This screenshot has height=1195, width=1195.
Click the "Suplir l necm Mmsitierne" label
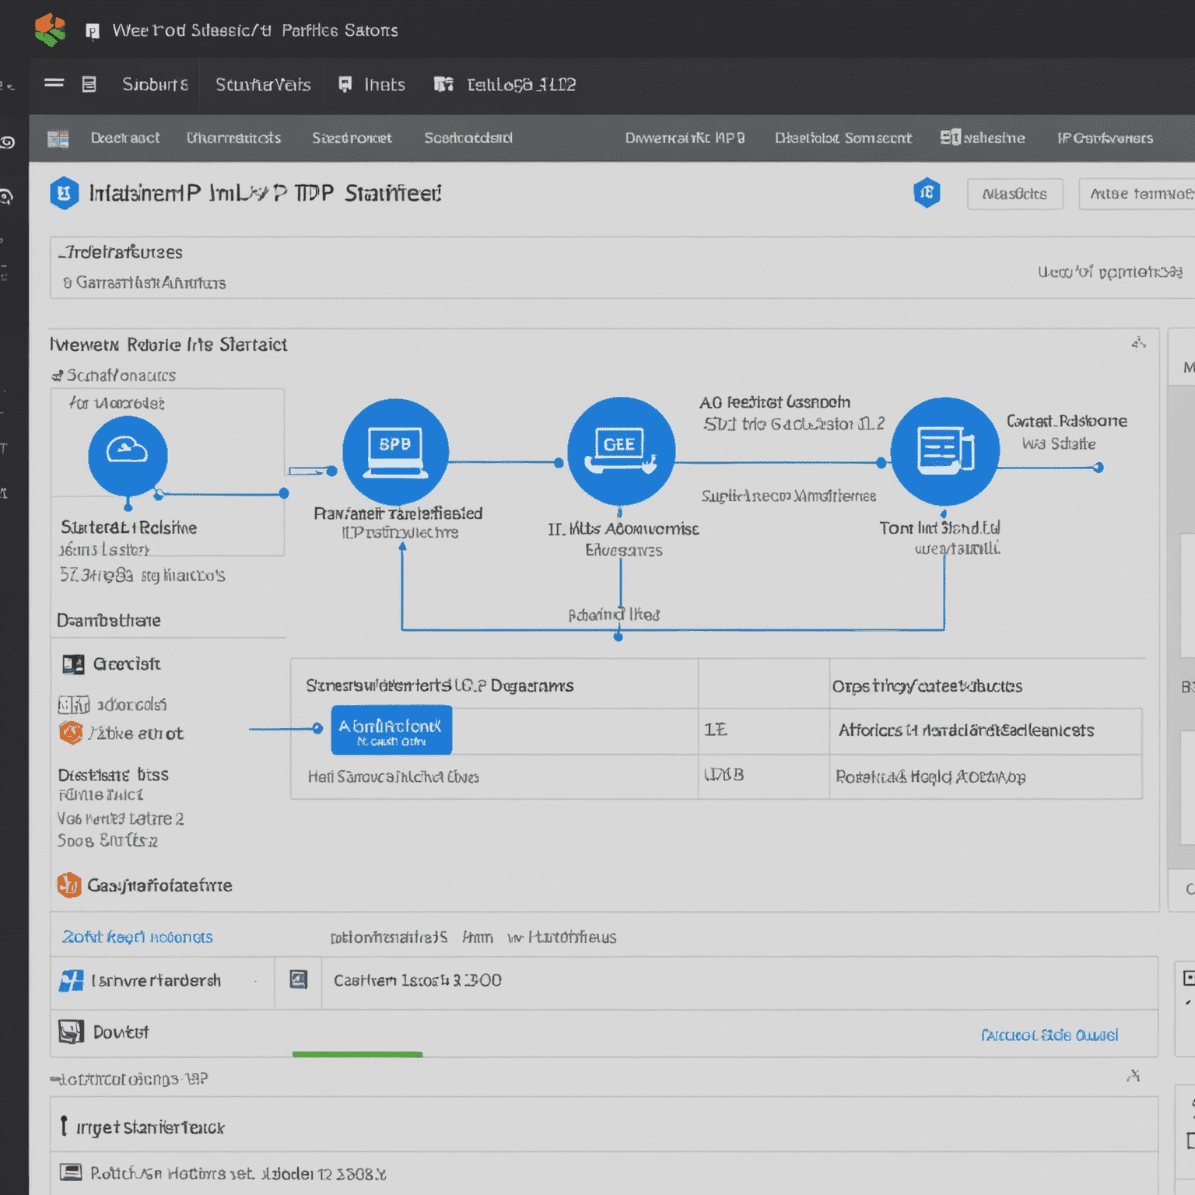pyautogui.click(x=789, y=496)
